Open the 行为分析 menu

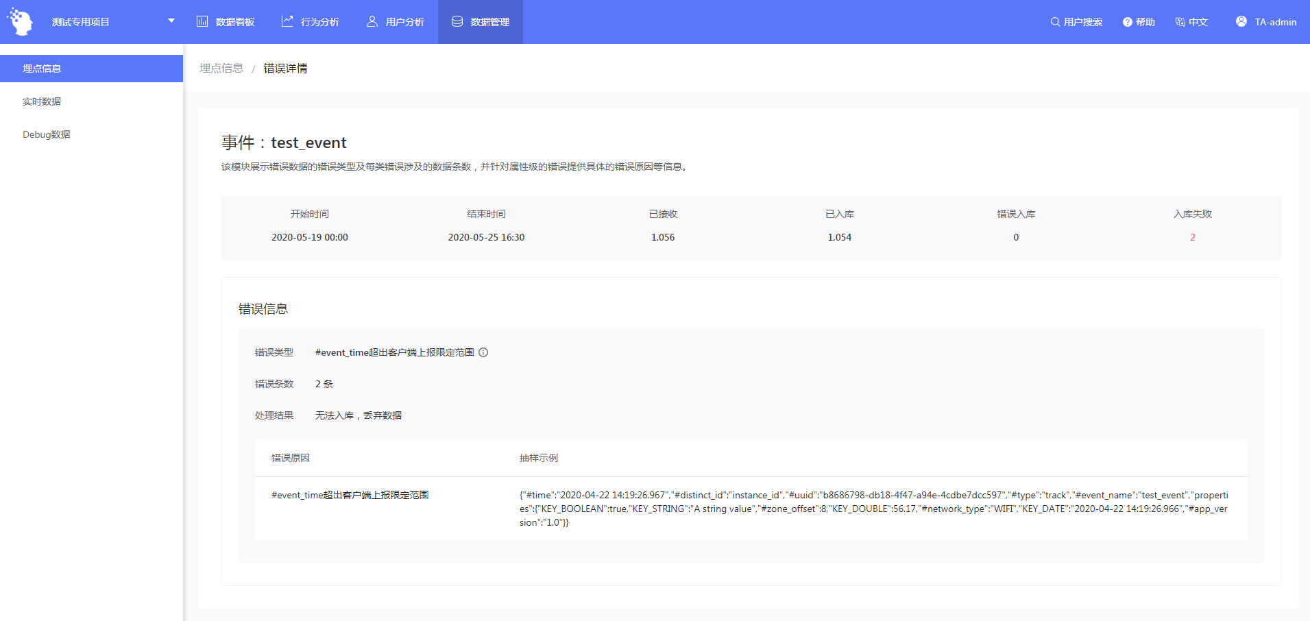coord(311,22)
